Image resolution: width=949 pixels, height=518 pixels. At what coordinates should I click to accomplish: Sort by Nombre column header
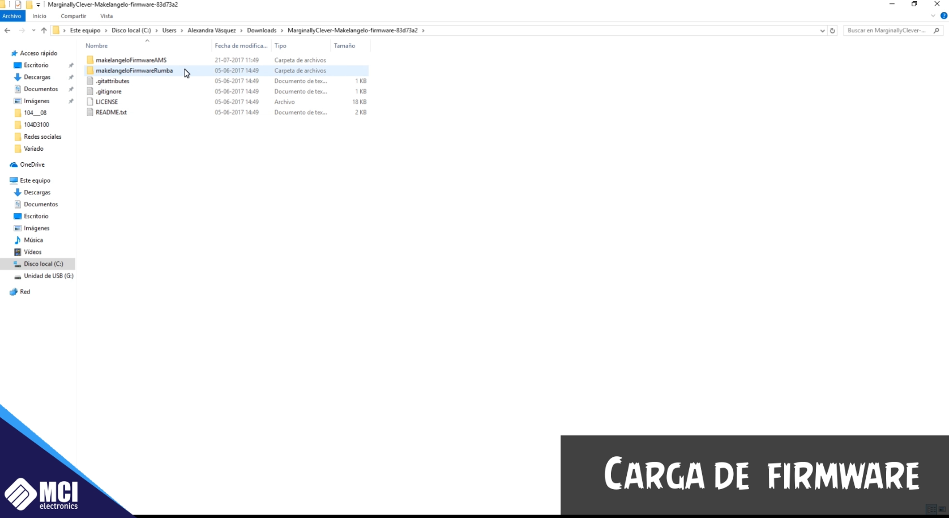[x=147, y=45]
